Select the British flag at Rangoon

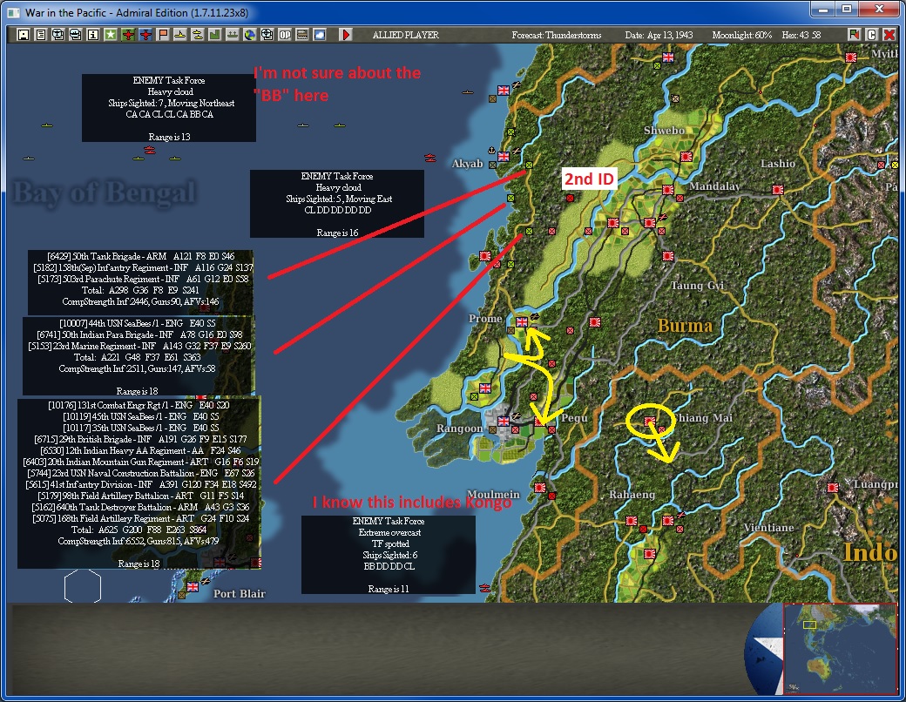coord(504,421)
